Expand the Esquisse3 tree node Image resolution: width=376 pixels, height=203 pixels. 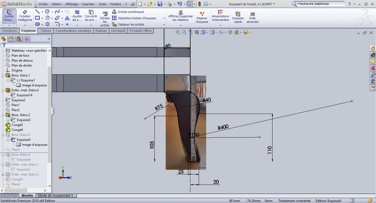click(8, 120)
